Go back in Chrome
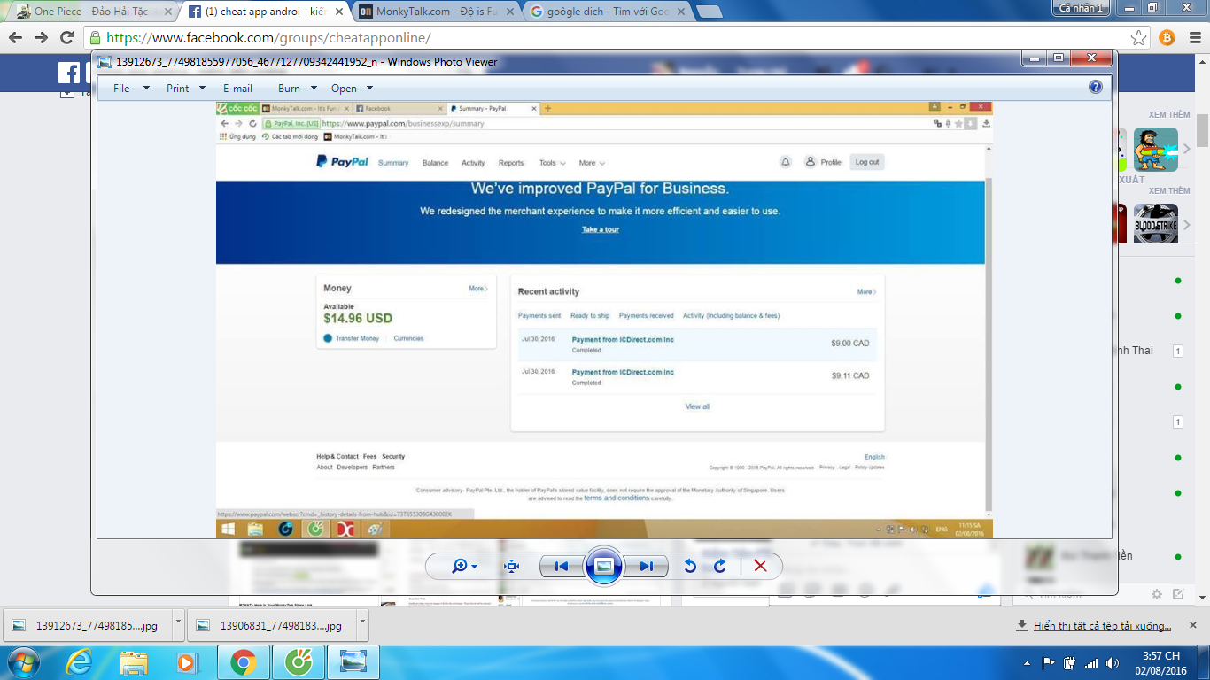The image size is (1210, 680). tap(16, 37)
